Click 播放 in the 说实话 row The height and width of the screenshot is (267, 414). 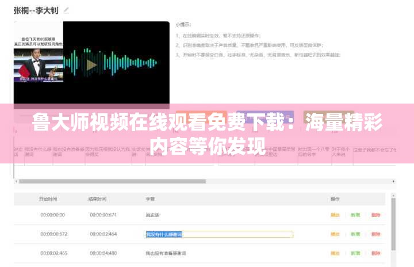click(335, 215)
